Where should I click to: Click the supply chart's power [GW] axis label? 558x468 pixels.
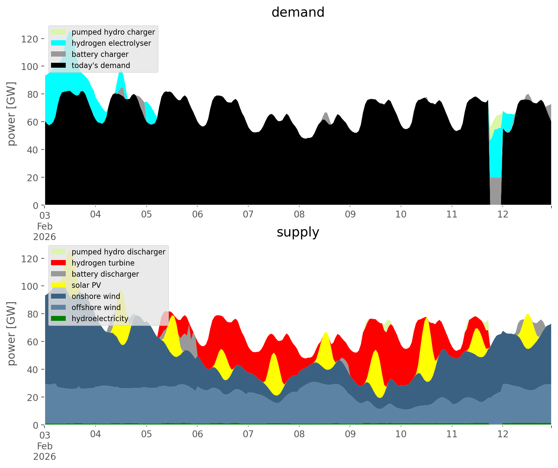tap(11, 334)
